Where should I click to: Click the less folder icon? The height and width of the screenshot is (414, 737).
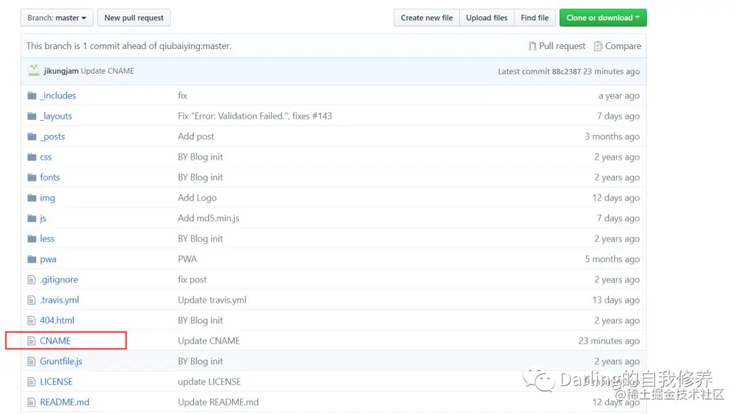[31, 239]
